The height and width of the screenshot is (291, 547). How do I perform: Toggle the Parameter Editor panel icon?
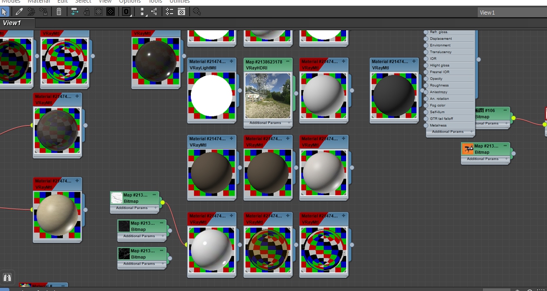tap(181, 11)
